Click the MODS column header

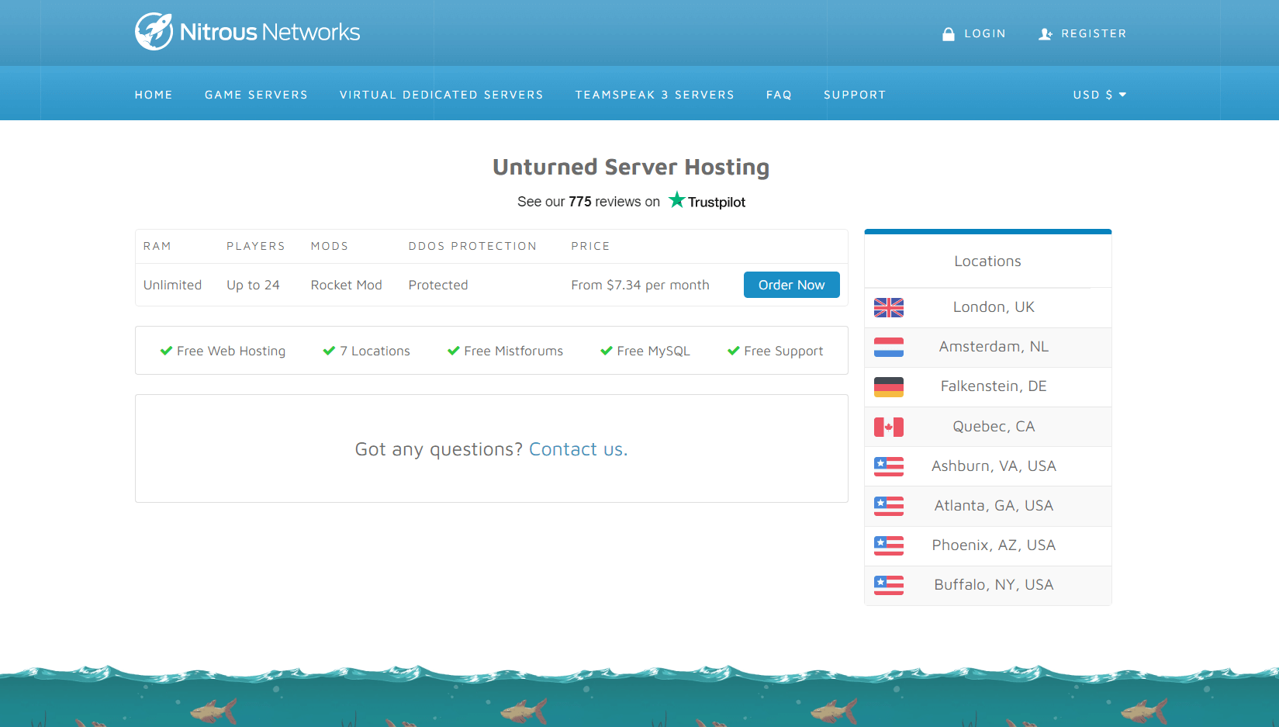[x=330, y=246]
